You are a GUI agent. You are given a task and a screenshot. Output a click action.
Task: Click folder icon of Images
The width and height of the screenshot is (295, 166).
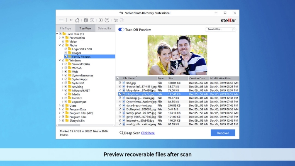pos(70,53)
